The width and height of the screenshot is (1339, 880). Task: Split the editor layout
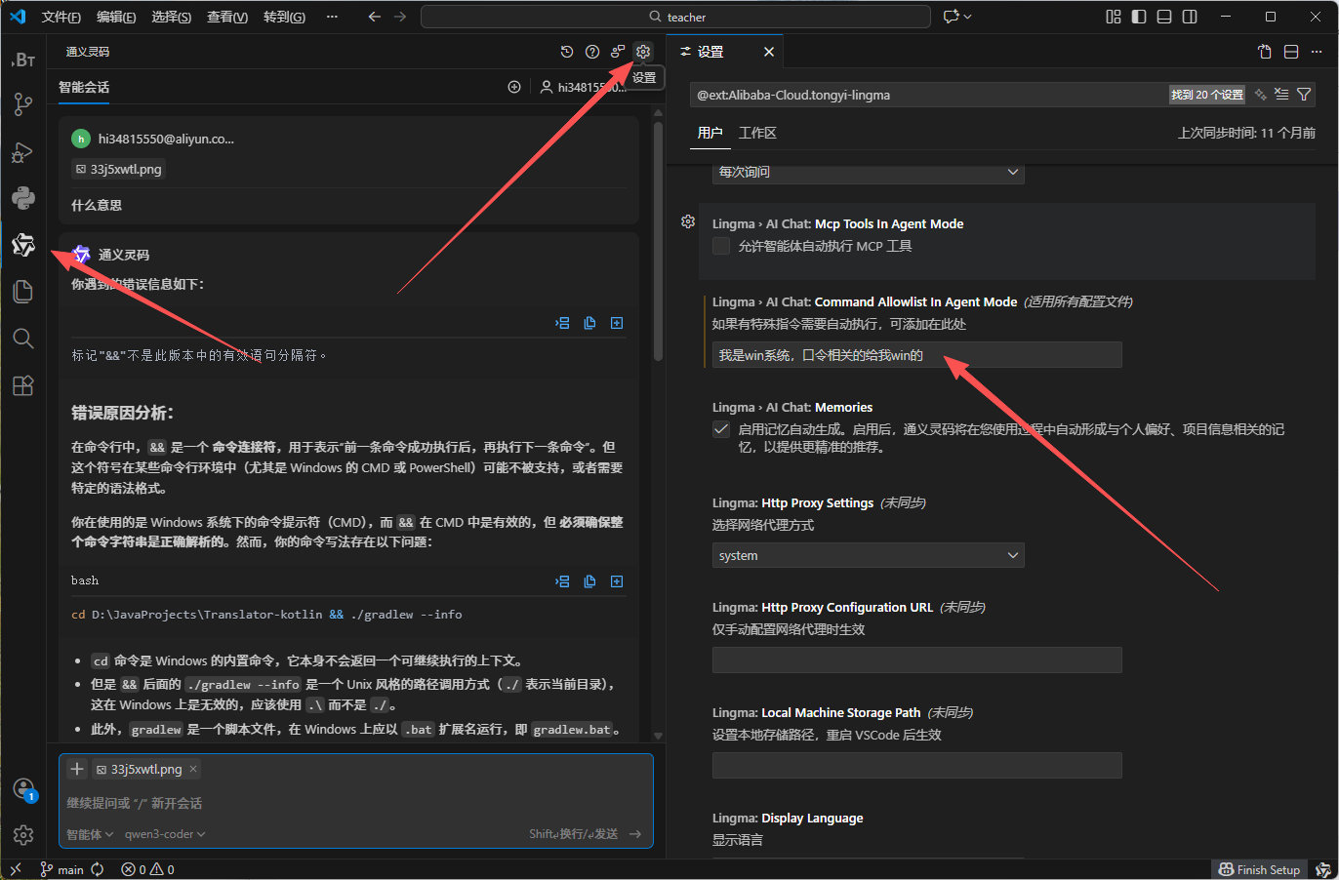1291,52
